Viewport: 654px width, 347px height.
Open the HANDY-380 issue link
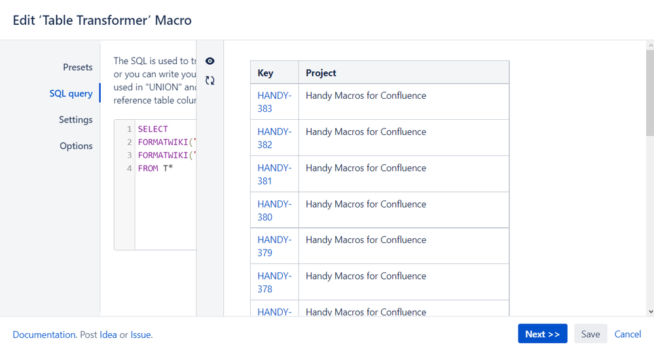[x=274, y=210]
